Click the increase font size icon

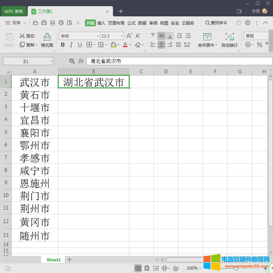pyautogui.click(x=129, y=36)
